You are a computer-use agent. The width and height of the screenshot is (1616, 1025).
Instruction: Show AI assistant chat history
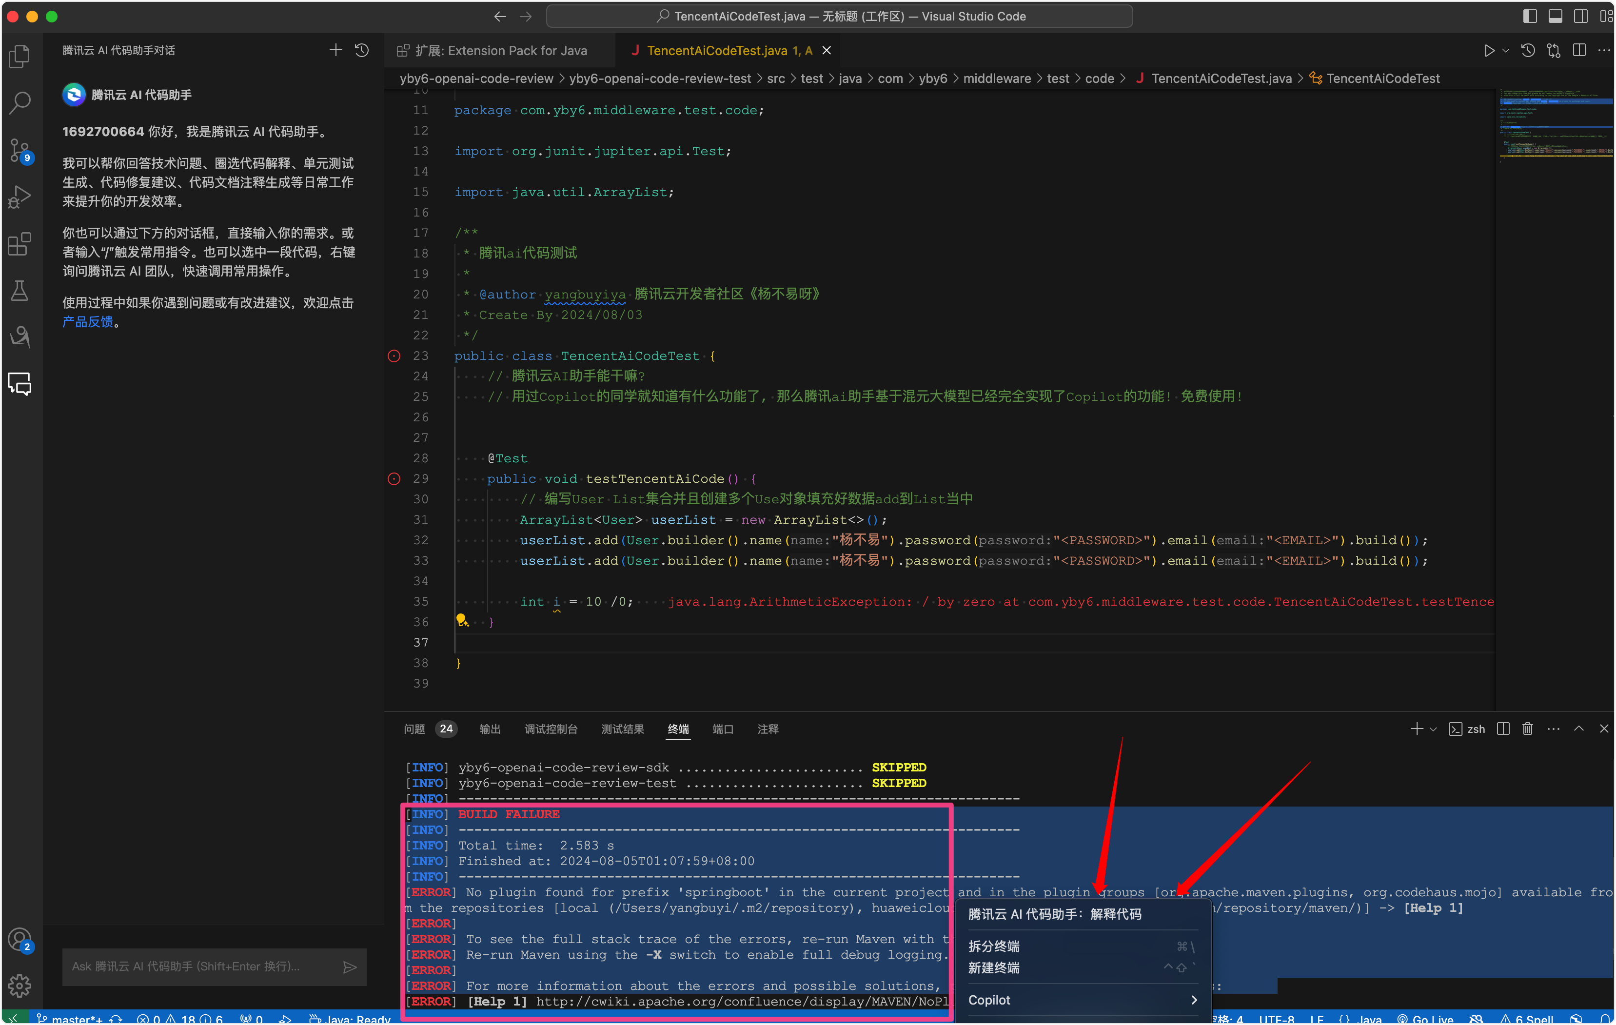point(362,50)
